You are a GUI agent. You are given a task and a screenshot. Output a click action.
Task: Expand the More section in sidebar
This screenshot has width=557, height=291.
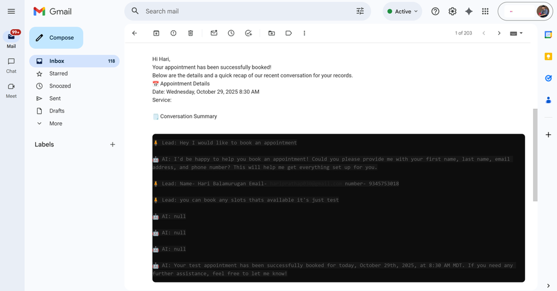point(55,123)
